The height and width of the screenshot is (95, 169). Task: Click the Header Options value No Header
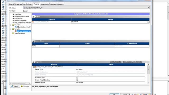(110, 83)
